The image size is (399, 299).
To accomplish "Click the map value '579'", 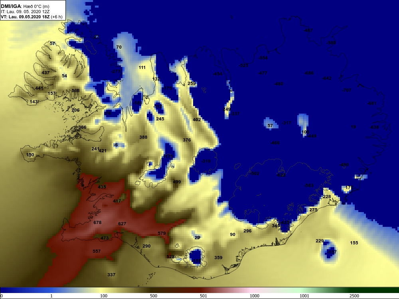I will 162,233.
